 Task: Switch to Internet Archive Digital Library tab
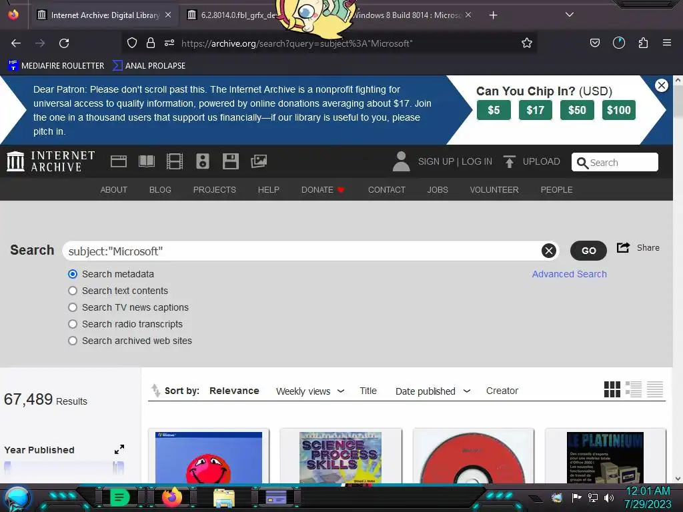tap(105, 15)
